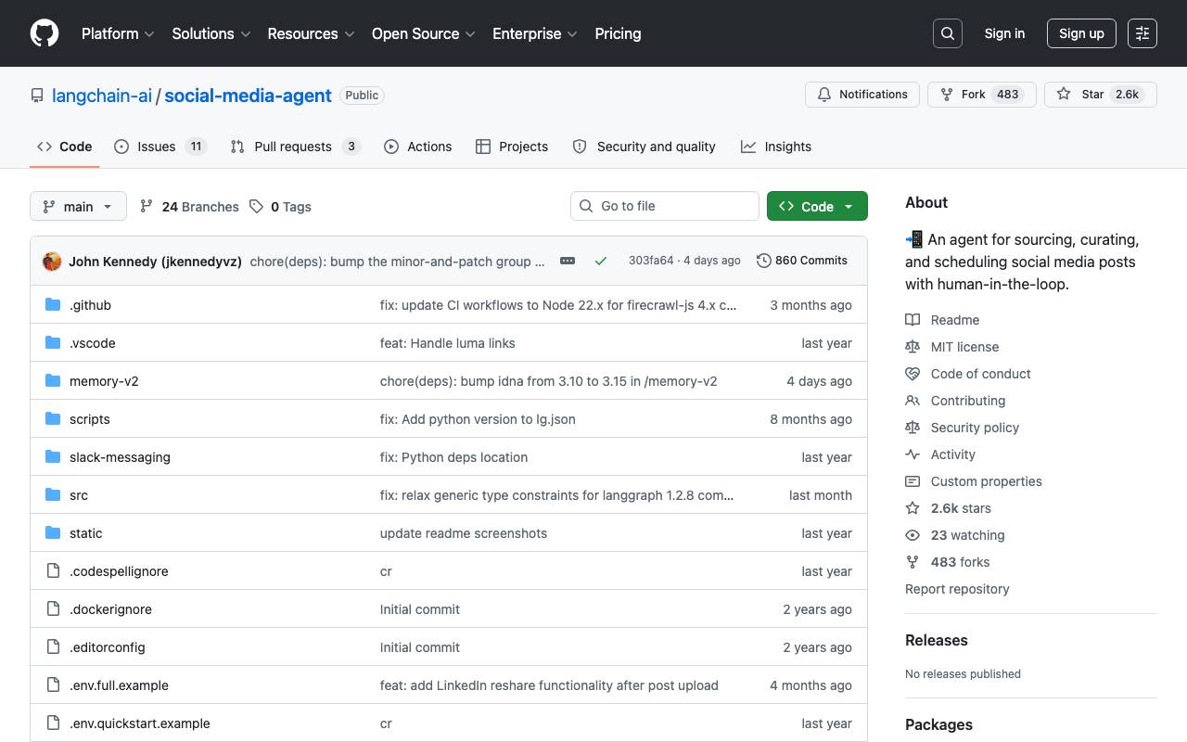Click the 483 forks link

click(x=960, y=562)
